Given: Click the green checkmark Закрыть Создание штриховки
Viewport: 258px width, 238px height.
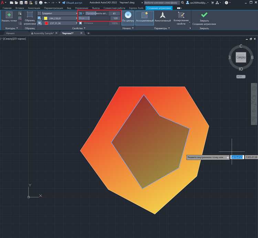Looking at the screenshot, I should pyautogui.click(x=204, y=18).
